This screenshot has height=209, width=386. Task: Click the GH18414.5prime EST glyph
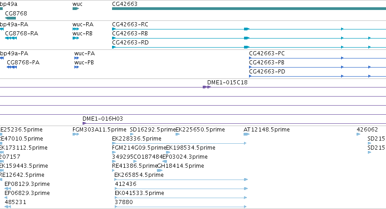[x=160, y=170]
